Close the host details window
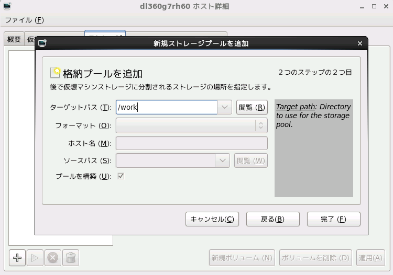Viewport: 393px width, 275px height. (386, 6)
